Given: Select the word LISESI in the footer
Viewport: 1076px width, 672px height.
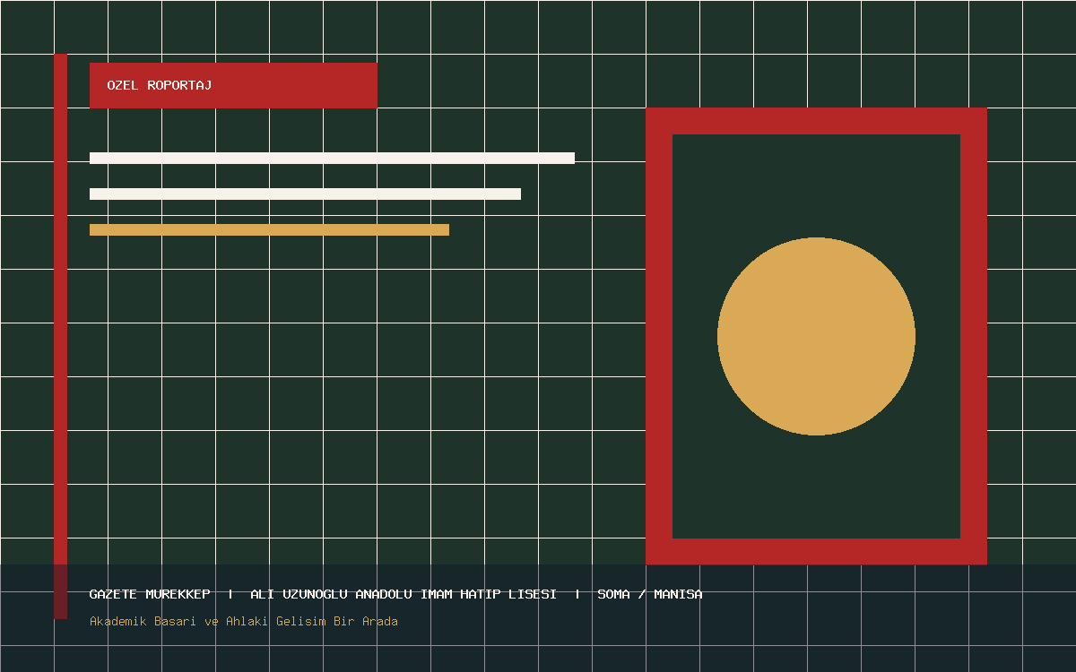Looking at the screenshot, I should click(533, 594).
